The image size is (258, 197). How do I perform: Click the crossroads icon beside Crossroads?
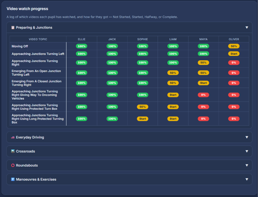[x=13, y=151]
